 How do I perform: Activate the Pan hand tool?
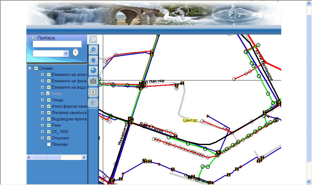pyautogui.click(x=93, y=60)
